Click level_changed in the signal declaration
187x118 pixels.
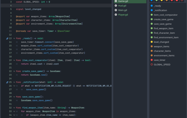click(33, 9)
